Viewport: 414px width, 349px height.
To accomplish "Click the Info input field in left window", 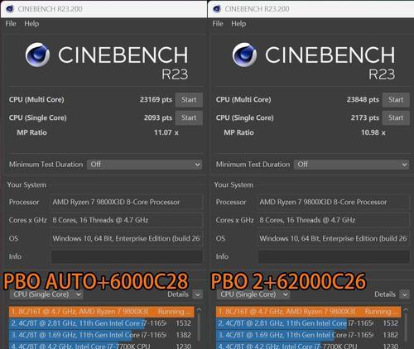I will click(x=127, y=256).
